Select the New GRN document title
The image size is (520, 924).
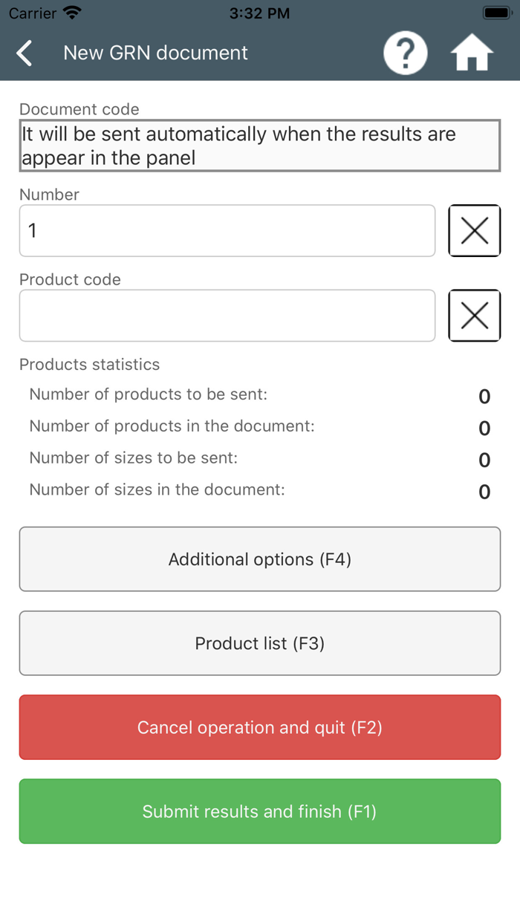pyautogui.click(x=155, y=53)
